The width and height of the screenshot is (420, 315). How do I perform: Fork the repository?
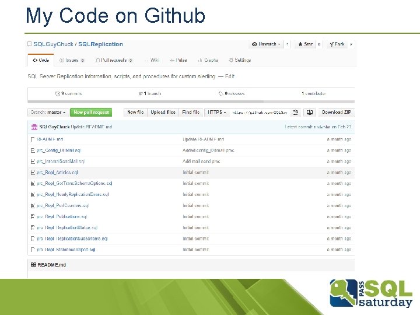click(337, 44)
